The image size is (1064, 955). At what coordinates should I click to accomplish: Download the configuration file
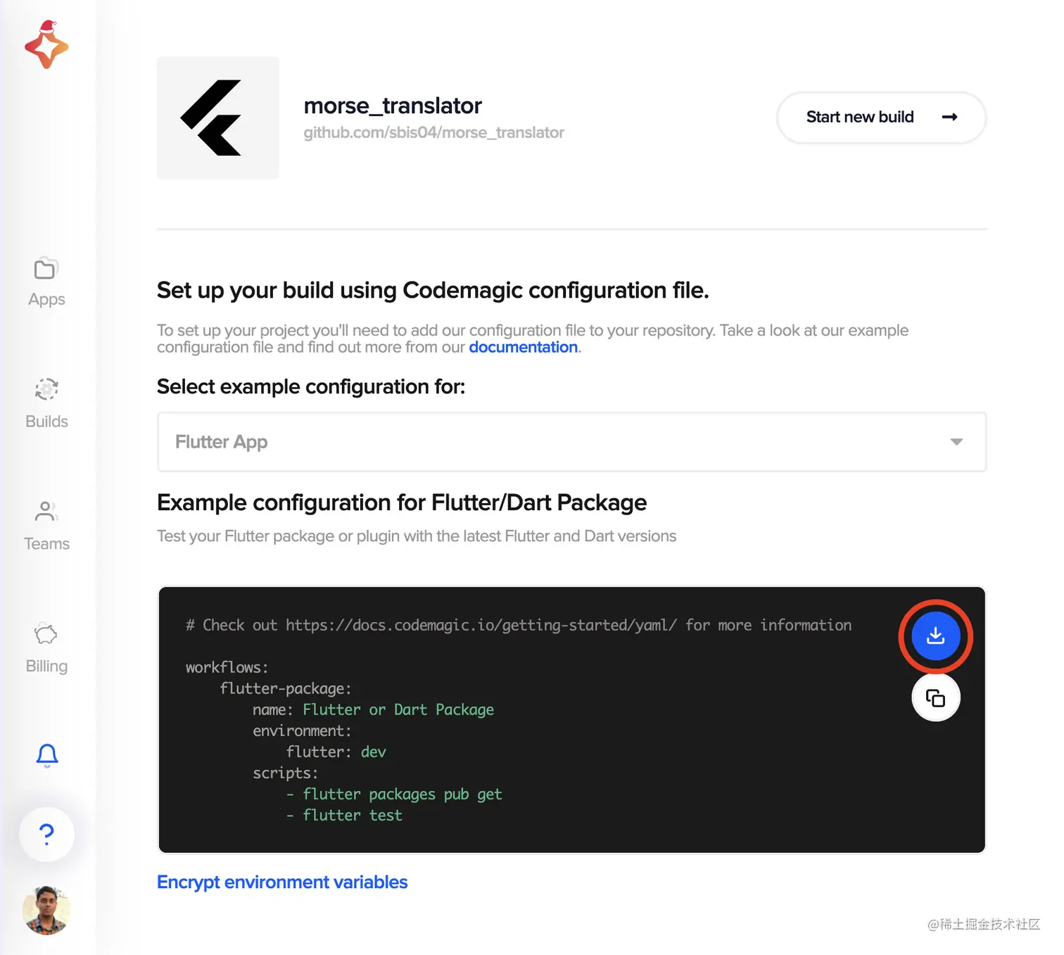click(x=935, y=636)
